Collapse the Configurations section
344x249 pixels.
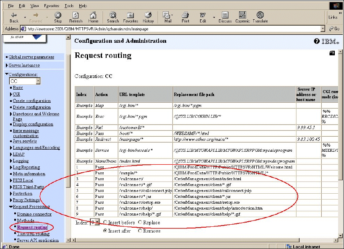(x=7, y=74)
